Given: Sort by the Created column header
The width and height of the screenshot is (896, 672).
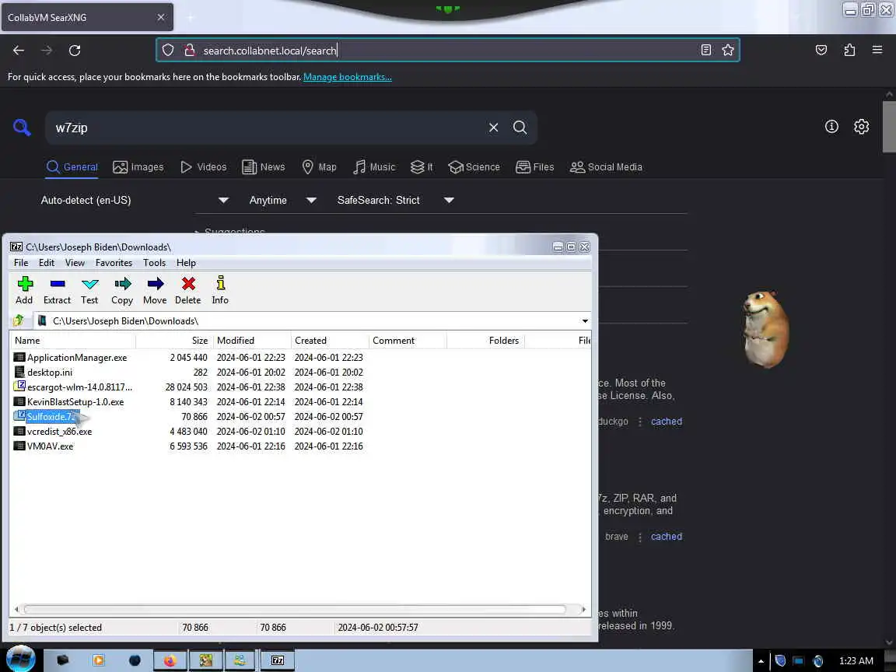Looking at the screenshot, I should point(330,341).
